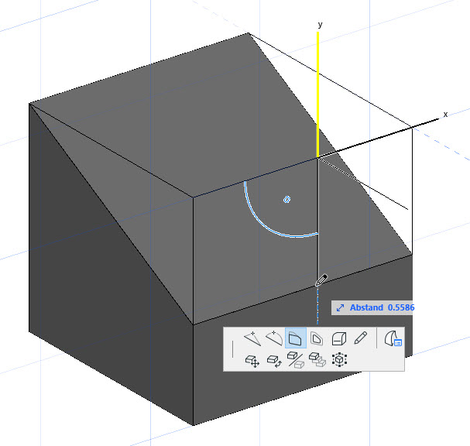The width and height of the screenshot is (470, 446).
Task: Select the Rotate element icon
Action: tap(274, 361)
